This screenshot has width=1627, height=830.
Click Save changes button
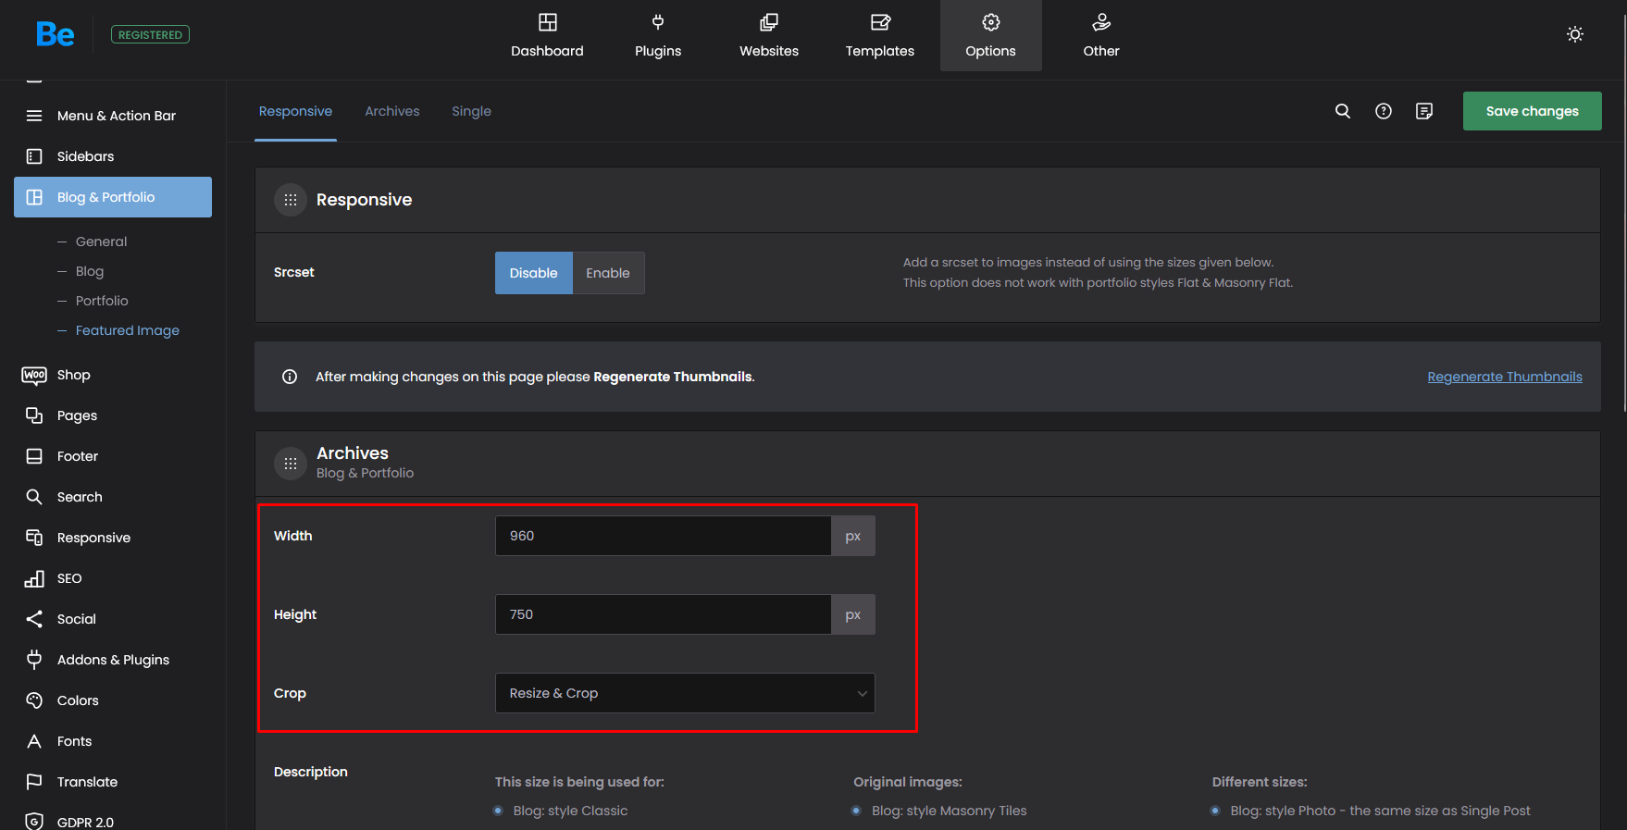point(1533,111)
